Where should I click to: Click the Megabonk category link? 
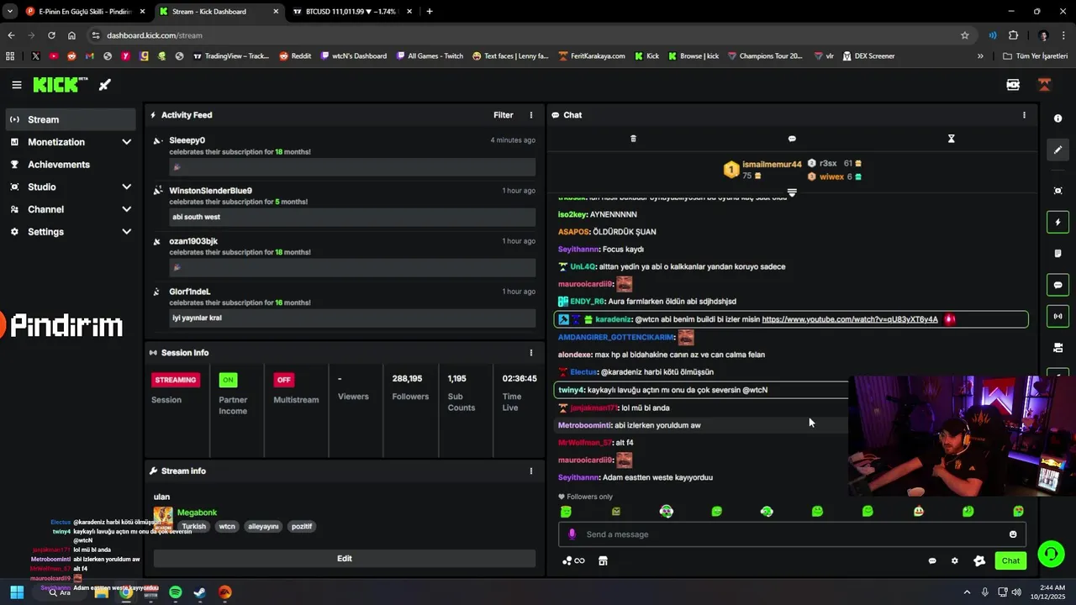pyautogui.click(x=197, y=513)
